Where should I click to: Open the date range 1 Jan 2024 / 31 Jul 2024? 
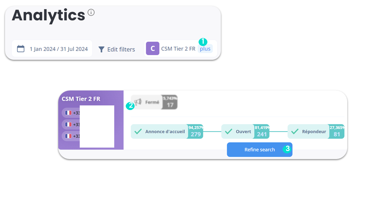tap(52, 49)
